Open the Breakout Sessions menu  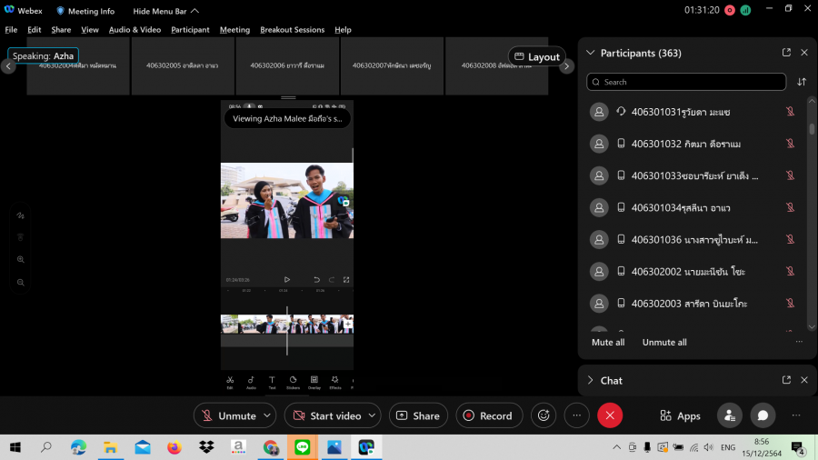pos(292,30)
